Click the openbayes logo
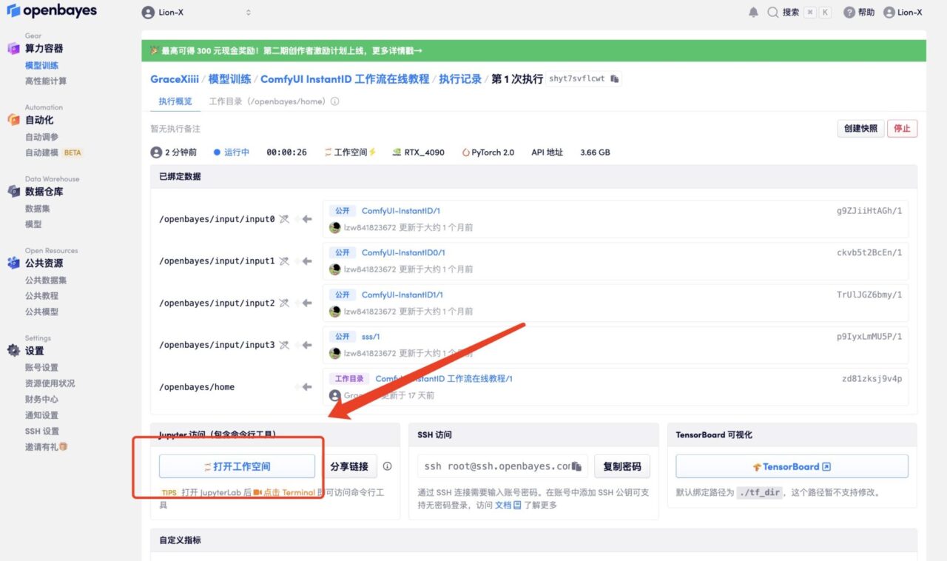The image size is (947, 561). pos(52,11)
